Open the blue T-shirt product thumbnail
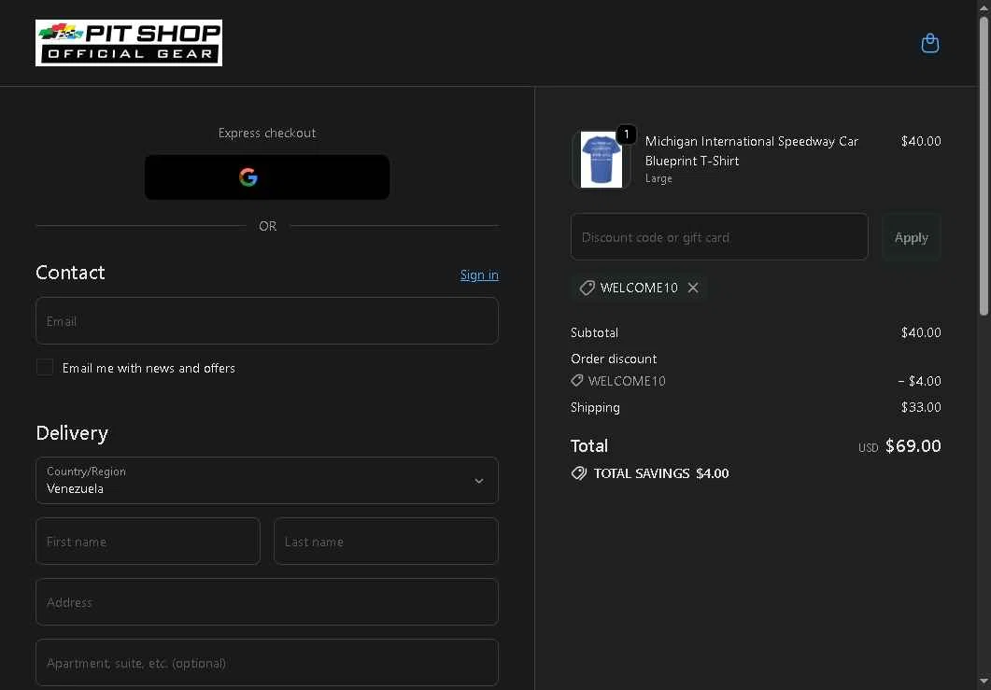 point(601,160)
